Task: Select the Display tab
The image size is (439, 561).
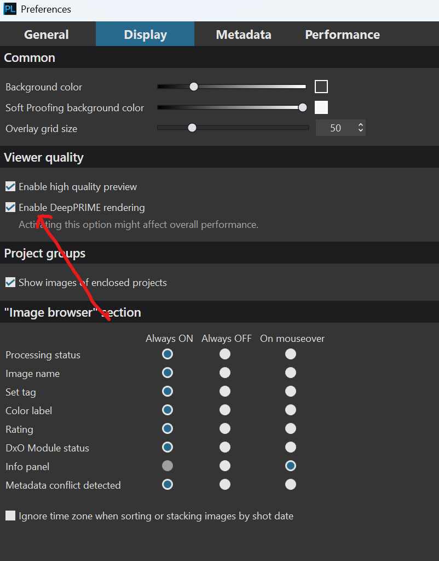Action: [x=145, y=35]
